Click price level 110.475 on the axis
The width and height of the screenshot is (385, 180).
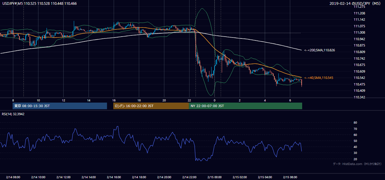coord(359,84)
